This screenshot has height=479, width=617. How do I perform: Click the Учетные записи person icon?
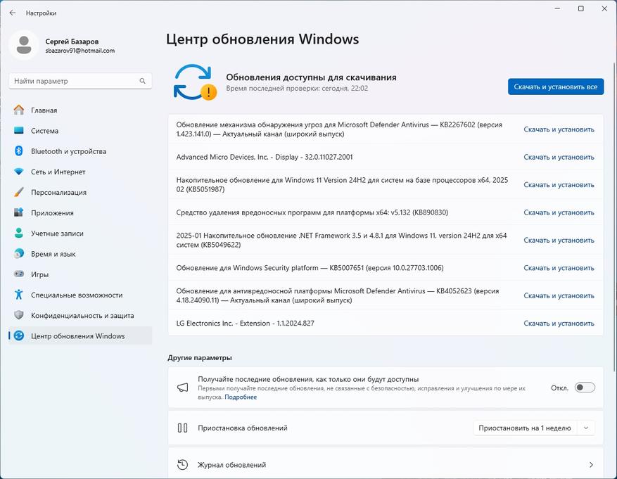(18, 234)
